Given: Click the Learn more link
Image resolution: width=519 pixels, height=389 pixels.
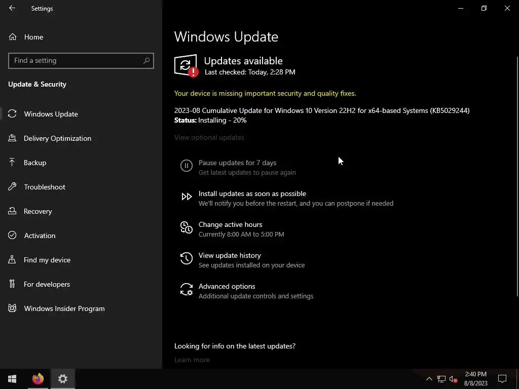Looking at the screenshot, I should pos(192,360).
